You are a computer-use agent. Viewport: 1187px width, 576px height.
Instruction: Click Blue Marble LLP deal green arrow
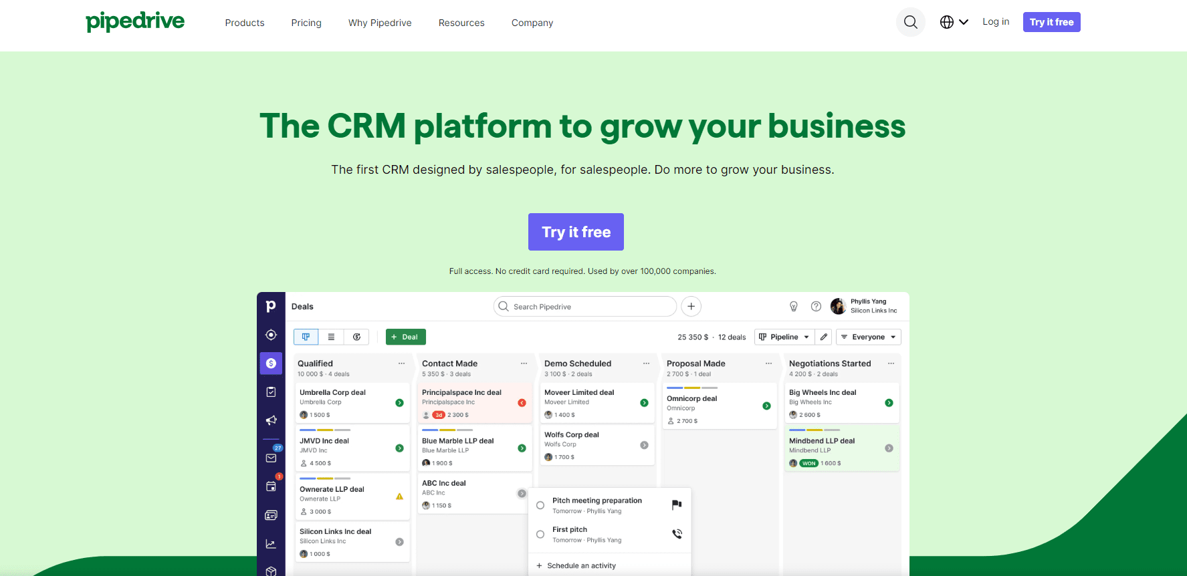click(522, 448)
